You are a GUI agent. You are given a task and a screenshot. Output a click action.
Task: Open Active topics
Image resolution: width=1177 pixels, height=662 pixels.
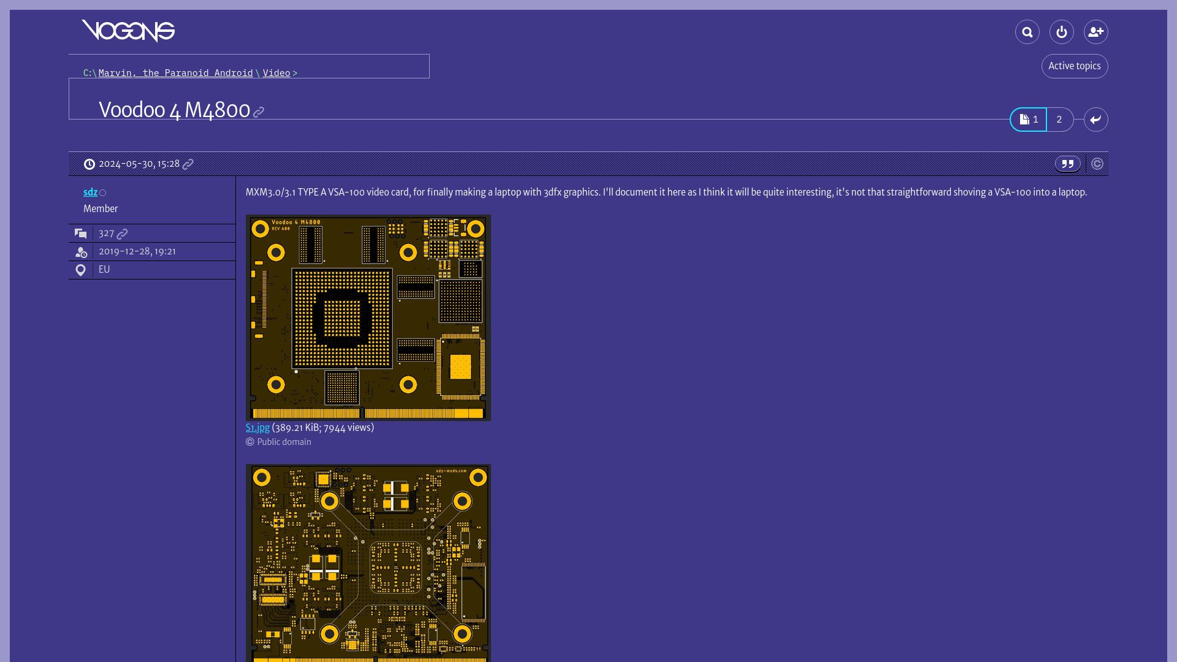pyautogui.click(x=1075, y=66)
